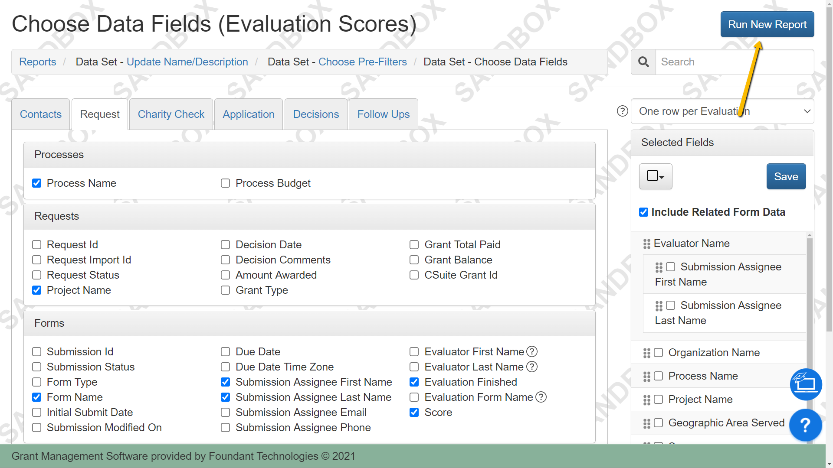Uncheck Include Related Form Data

pos(643,212)
